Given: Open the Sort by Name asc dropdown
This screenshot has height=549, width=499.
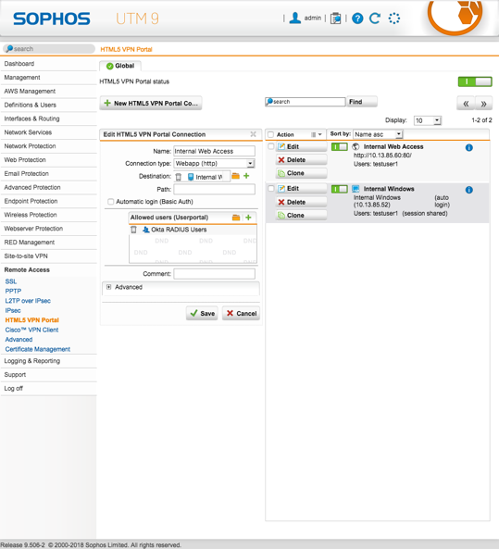Looking at the screenshot, I should click(x=378, y=134).
